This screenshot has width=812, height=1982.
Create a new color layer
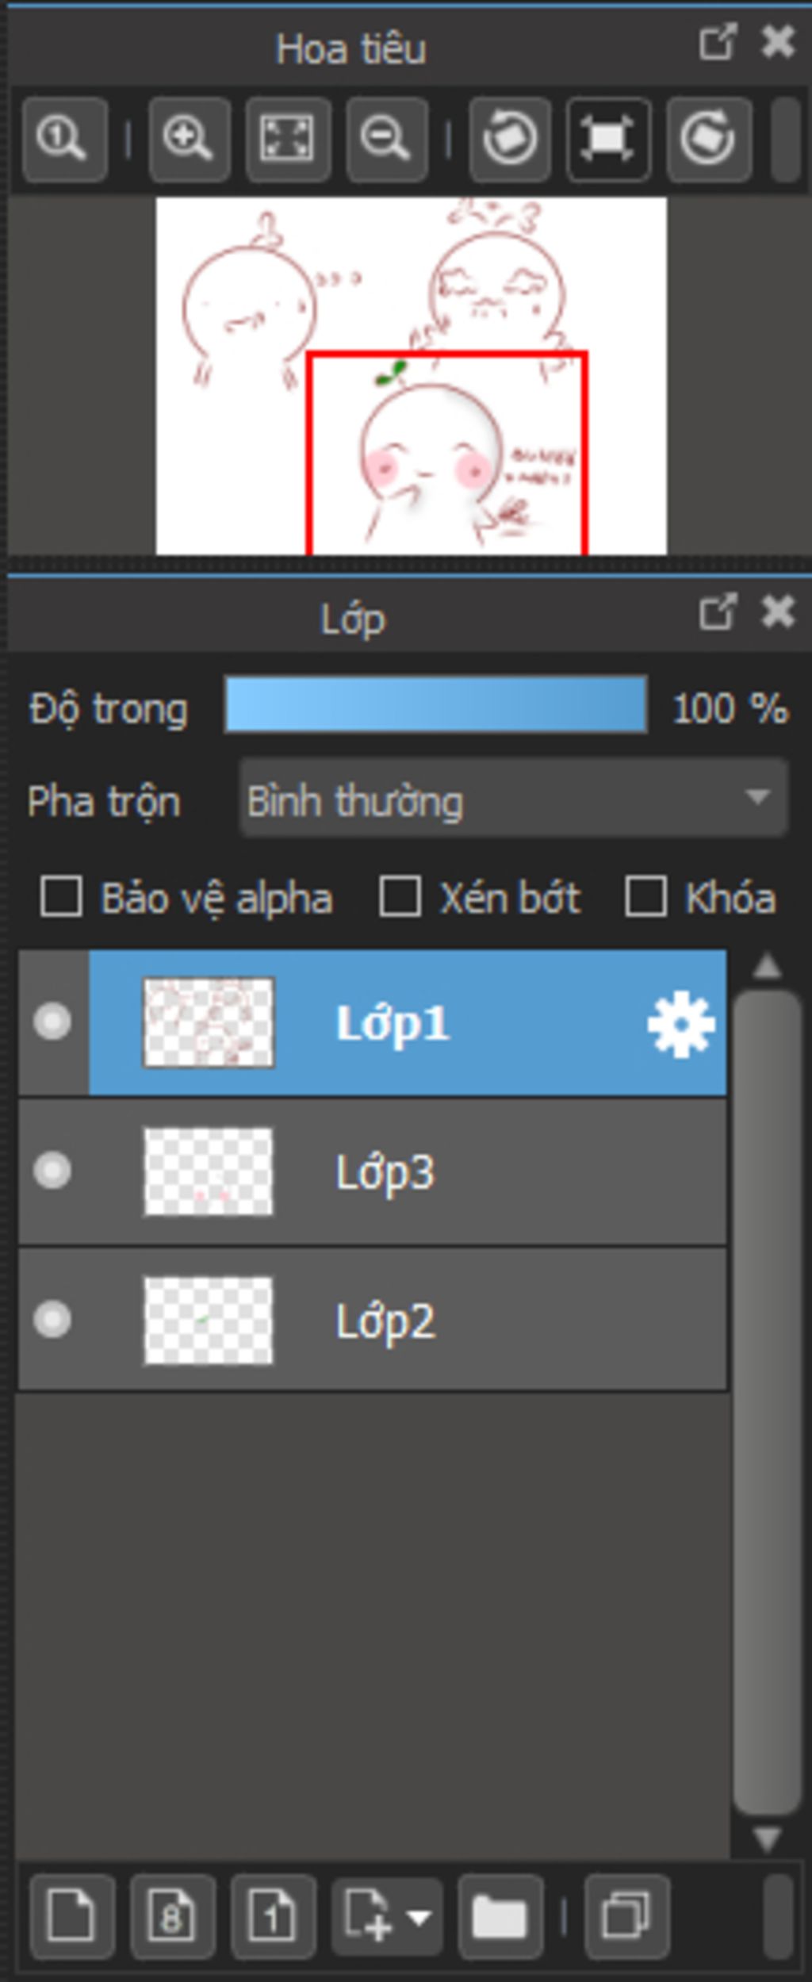[x=71, y=1916]
